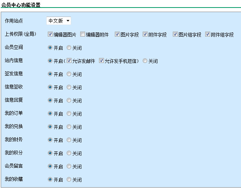Select 关闭 for 信息签收
The height and width of the screenshot is (188, 241).
(x=69, y=87)
